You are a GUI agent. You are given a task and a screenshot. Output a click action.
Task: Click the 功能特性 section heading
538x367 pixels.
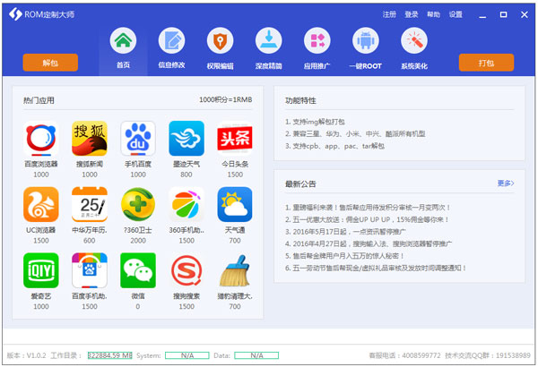point(300,100)
